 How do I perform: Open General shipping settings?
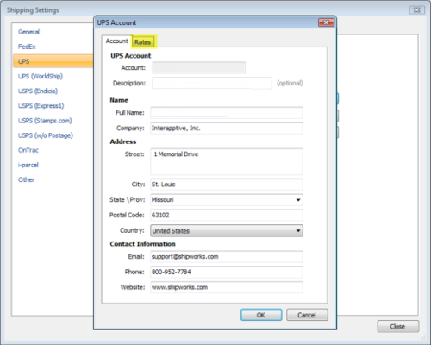click(28, 32)
